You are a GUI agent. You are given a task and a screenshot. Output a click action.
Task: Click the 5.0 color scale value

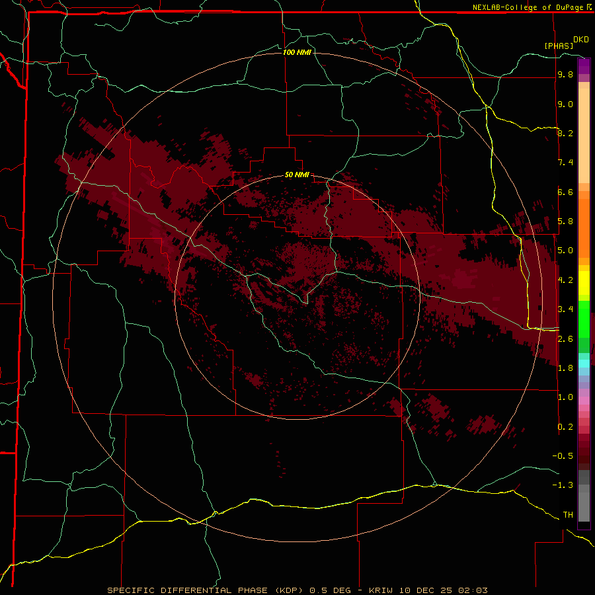click(x=565, y=251)
